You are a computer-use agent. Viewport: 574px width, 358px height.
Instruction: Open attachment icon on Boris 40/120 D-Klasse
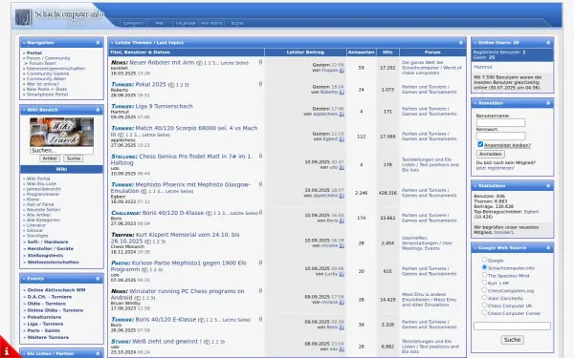coord(260,212)
